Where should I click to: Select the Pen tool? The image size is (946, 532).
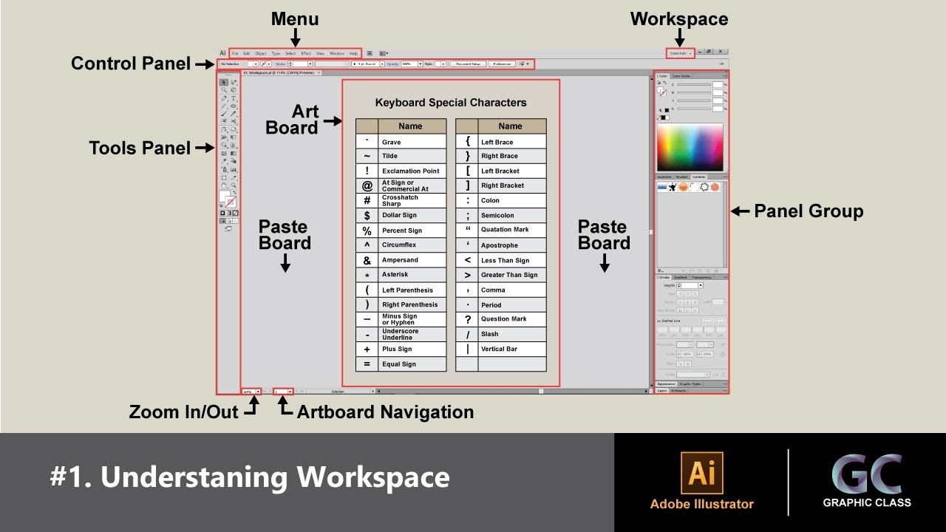(x=224, y=98)
